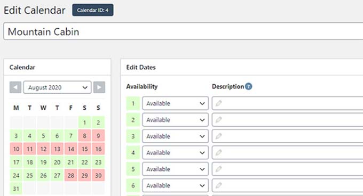
Task: Select August 5 in the calendar
Action: [43, 135]
